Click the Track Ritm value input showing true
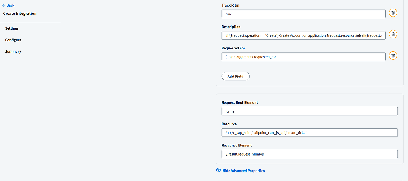The image size is (408, 181). (303, 14)
